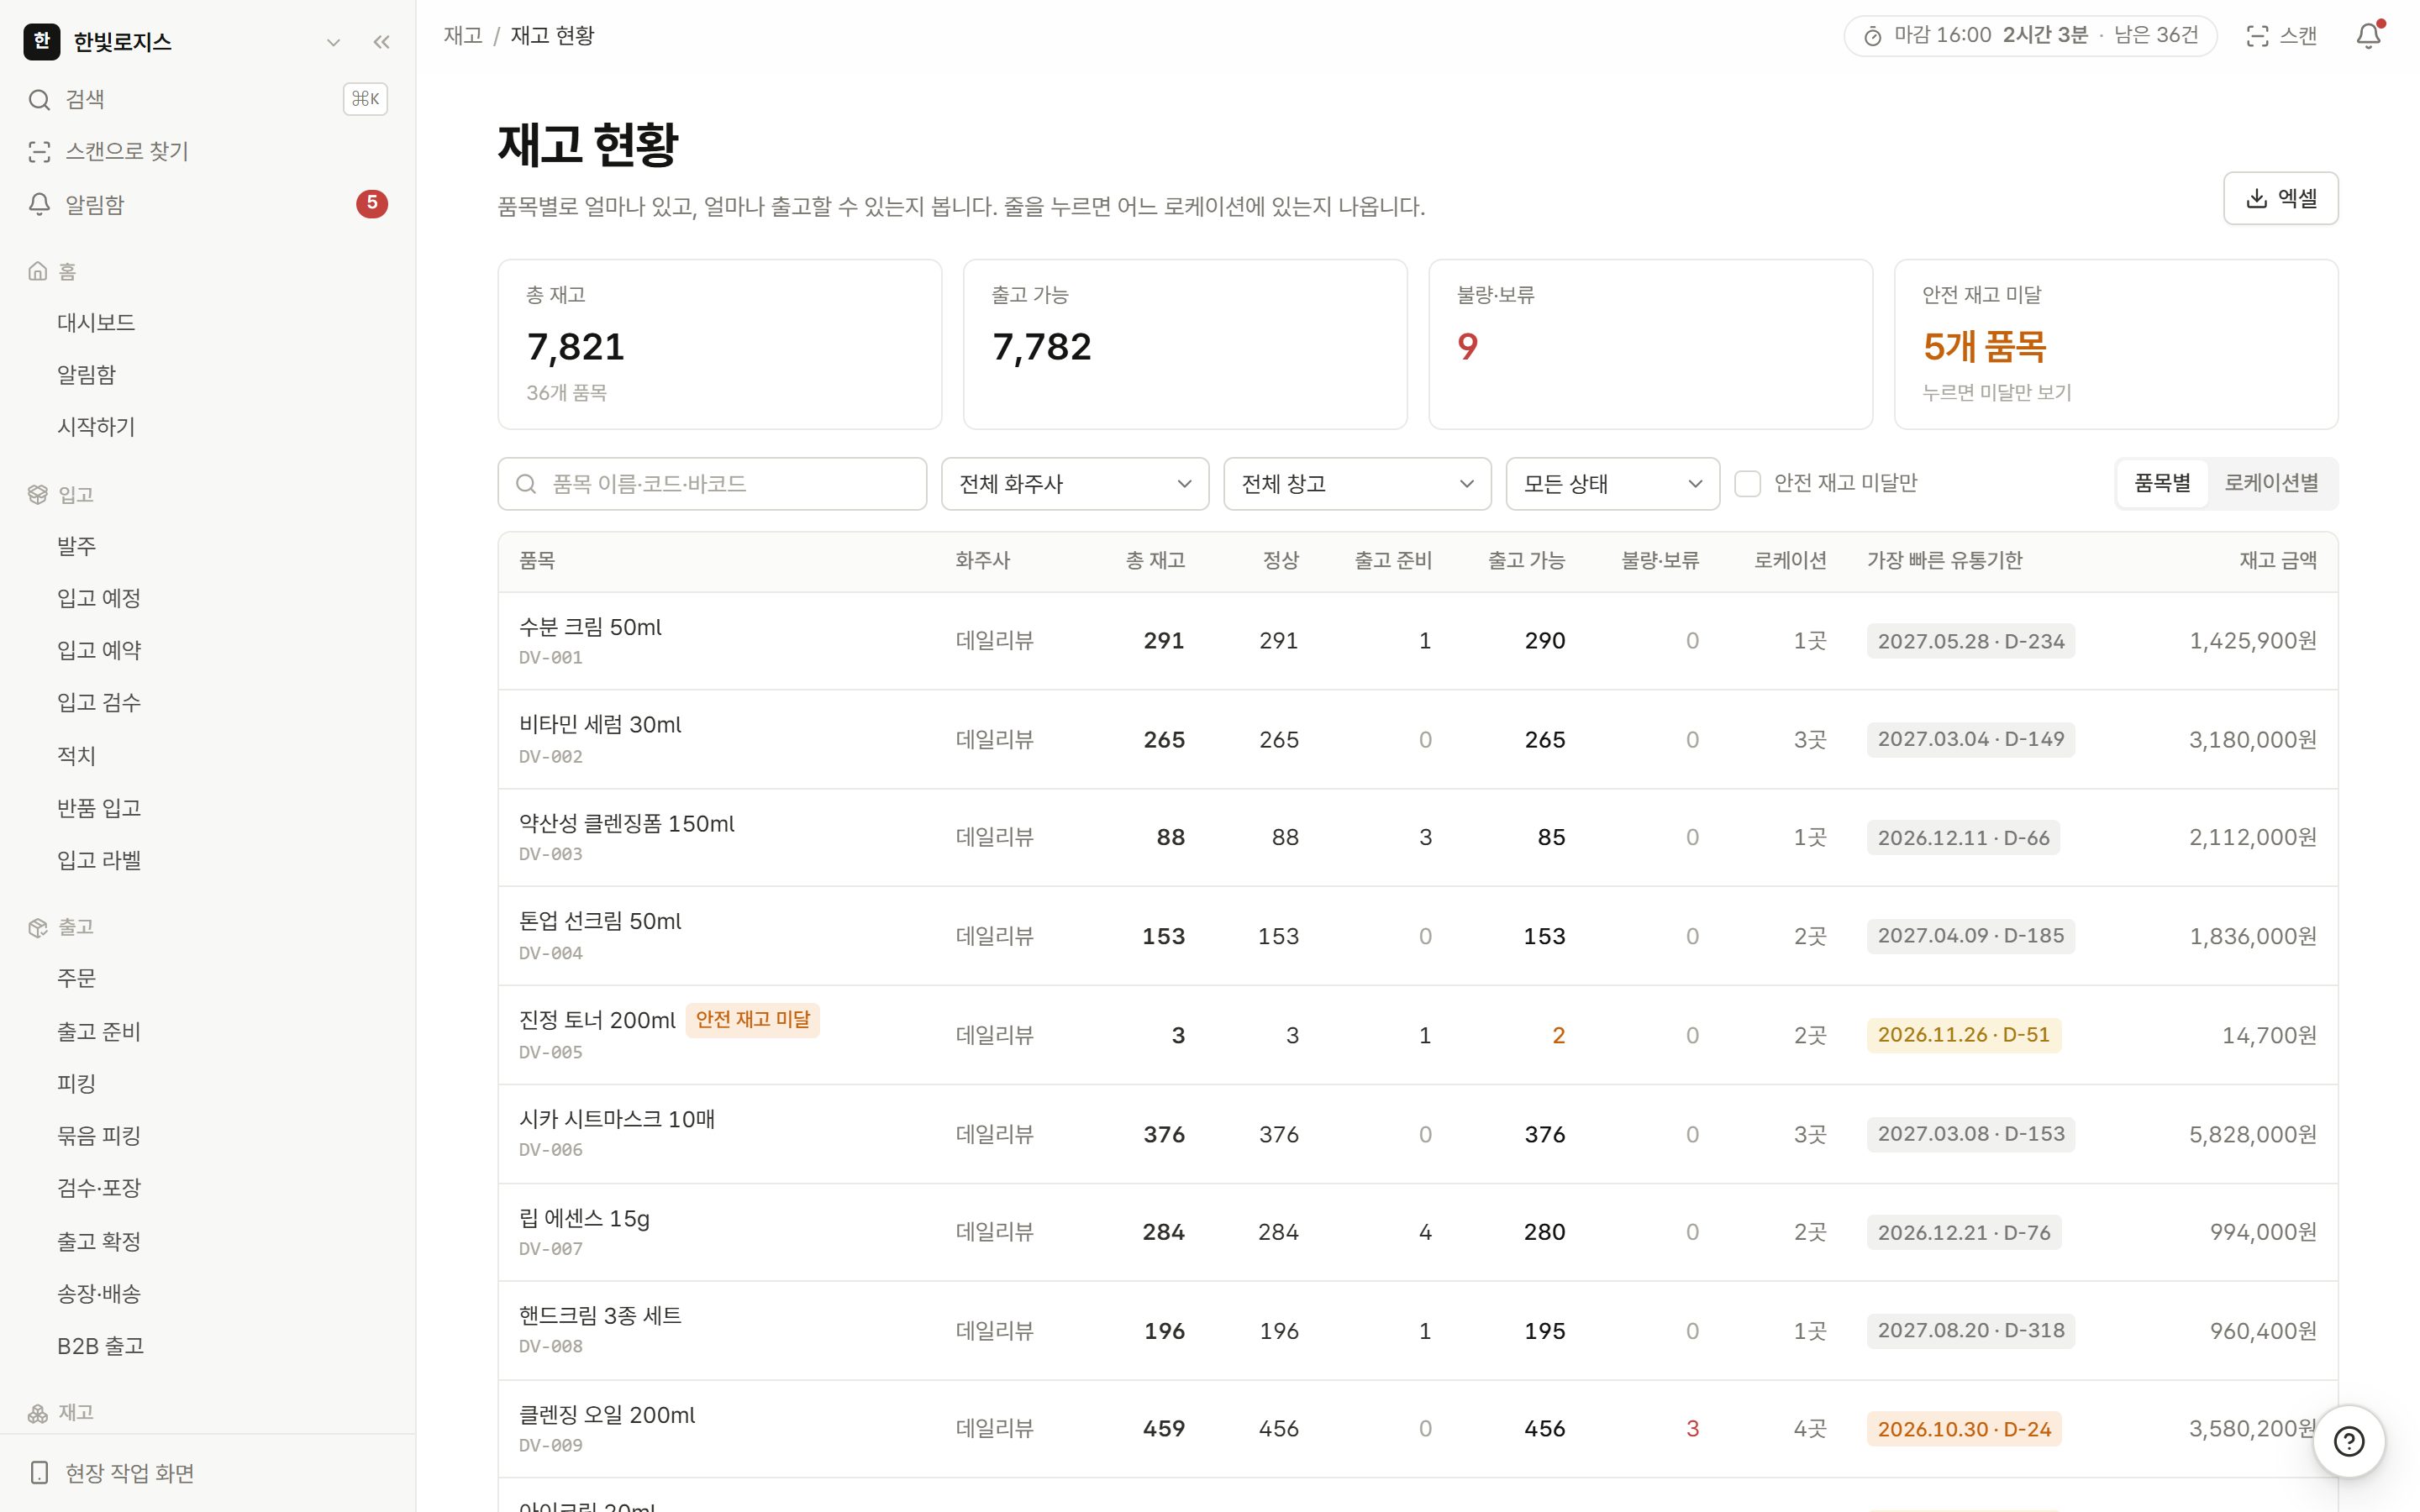Click the timer icon next to 마감 16:00
2420x1512 pixels.
[x=1872, y=37]
